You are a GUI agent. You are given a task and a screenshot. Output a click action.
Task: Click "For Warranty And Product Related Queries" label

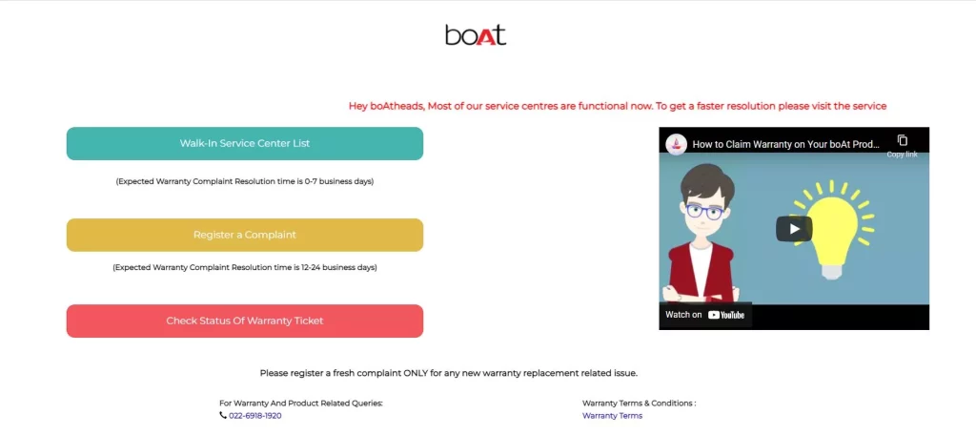pyautogui.click(x=301, y=404)
